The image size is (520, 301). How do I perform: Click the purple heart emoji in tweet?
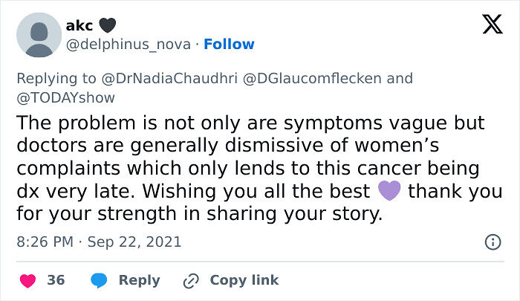(x=389, y=191)
